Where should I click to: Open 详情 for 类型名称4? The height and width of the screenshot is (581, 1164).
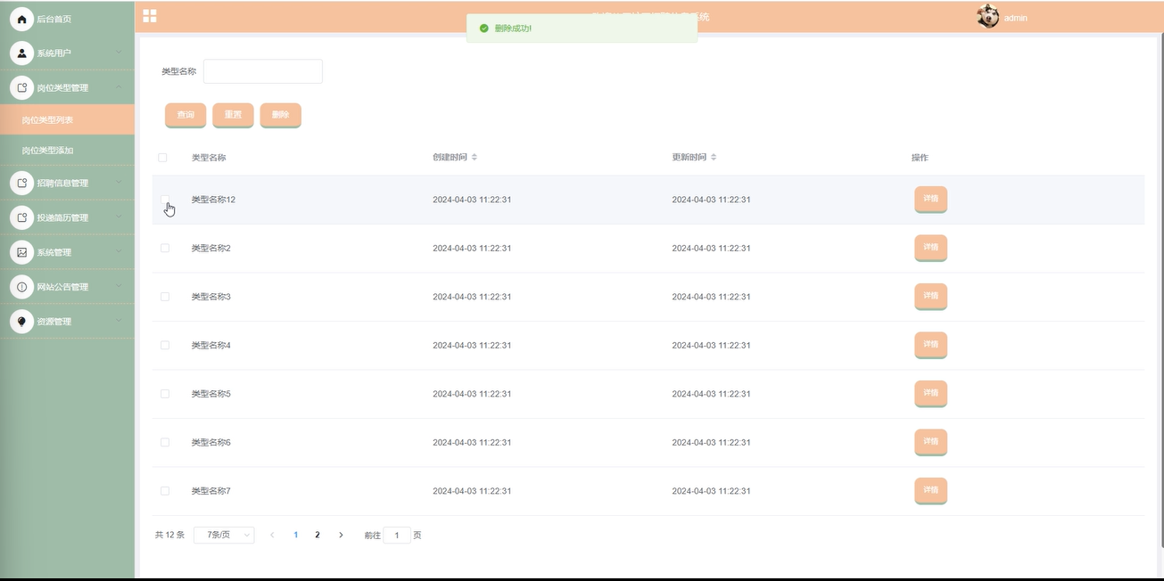click(x=930, y=345)
